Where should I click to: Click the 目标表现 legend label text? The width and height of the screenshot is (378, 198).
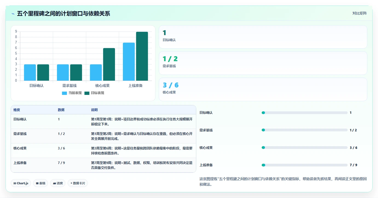[x=97, y=93]
